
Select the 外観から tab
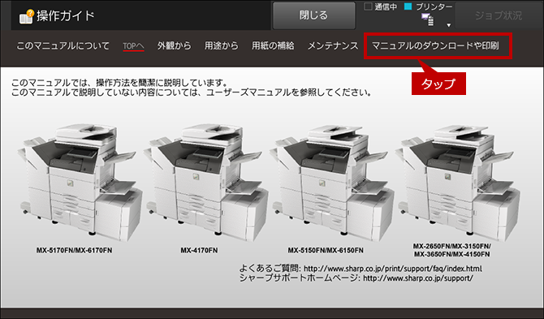coord(175,45)
